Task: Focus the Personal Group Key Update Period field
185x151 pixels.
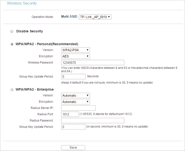Action: 73,77
